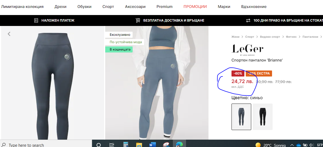This screenshot has height=147, width=323.
Task: Open the model wearing leggings photo
Action: 157,83
